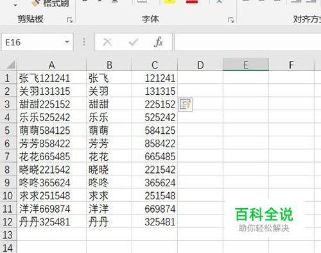This screenshot has width=321, height=253.
Task: Open the Clipboard dialog launcher
Action: coord(69,20)
